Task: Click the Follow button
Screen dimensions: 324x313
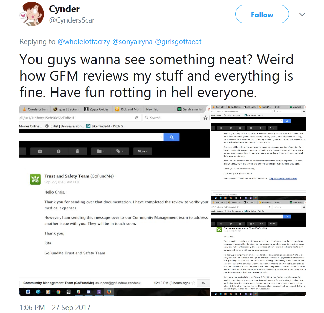Action: point(262,14)
